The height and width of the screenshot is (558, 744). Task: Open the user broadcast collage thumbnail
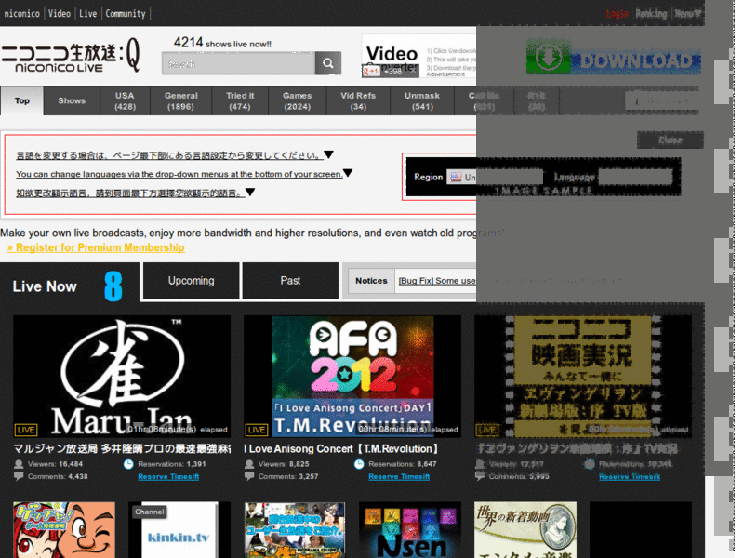[295, 530]
